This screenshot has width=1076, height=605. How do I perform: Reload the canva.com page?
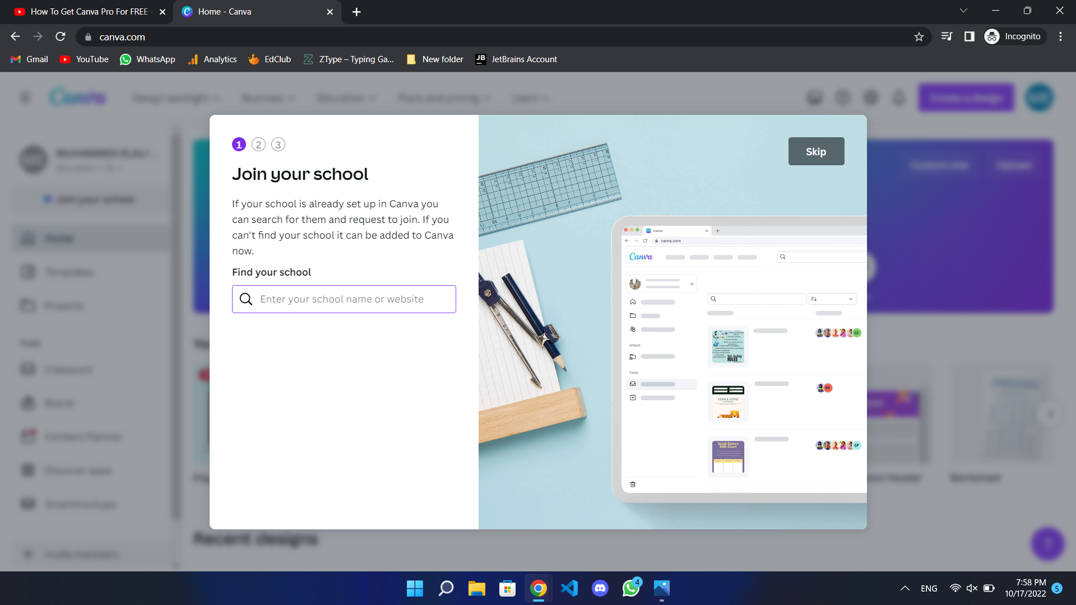[x=61, y=37]
